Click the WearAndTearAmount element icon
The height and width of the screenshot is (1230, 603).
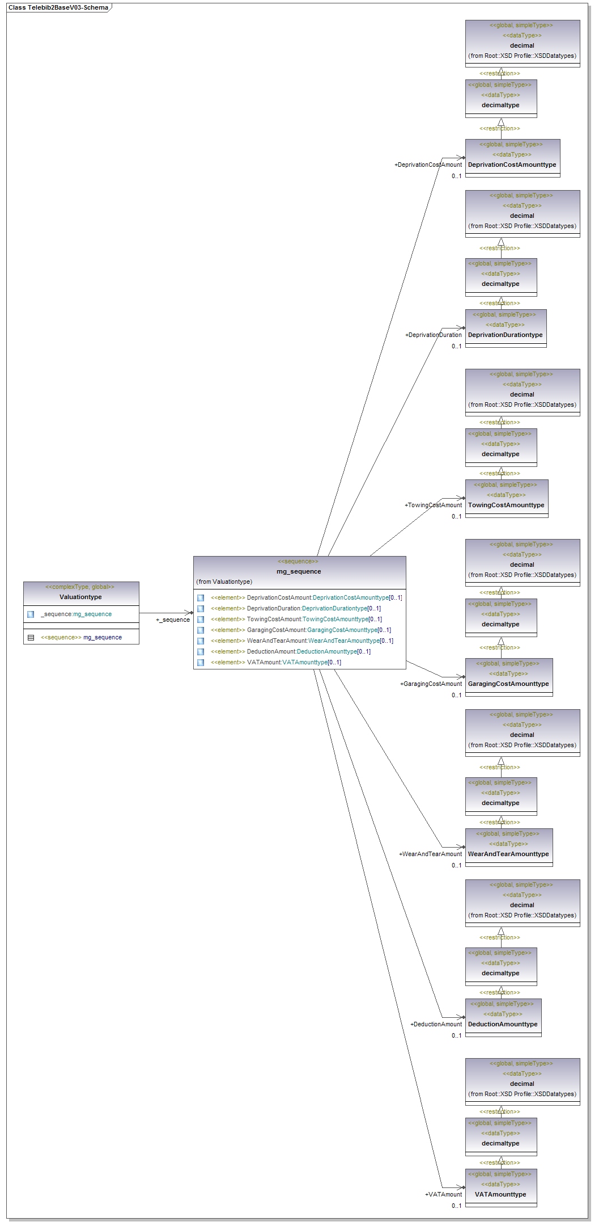[x=201, y=641]
